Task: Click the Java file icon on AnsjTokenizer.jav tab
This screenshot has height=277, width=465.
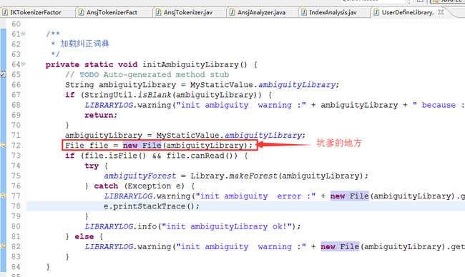Action: coord(158,12)
